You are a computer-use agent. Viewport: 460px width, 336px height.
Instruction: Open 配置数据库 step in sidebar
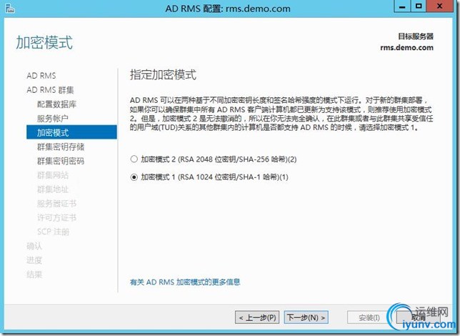coord(56,104)
